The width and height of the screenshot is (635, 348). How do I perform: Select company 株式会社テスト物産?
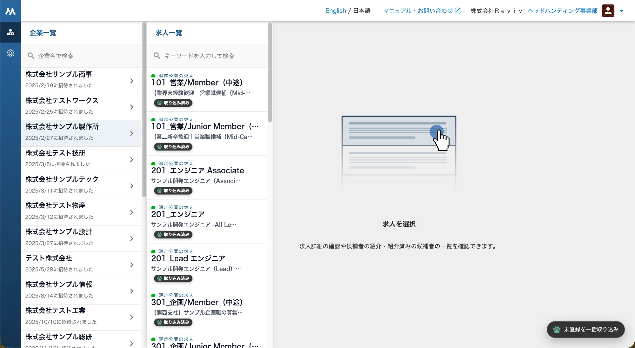pos(81,212)
